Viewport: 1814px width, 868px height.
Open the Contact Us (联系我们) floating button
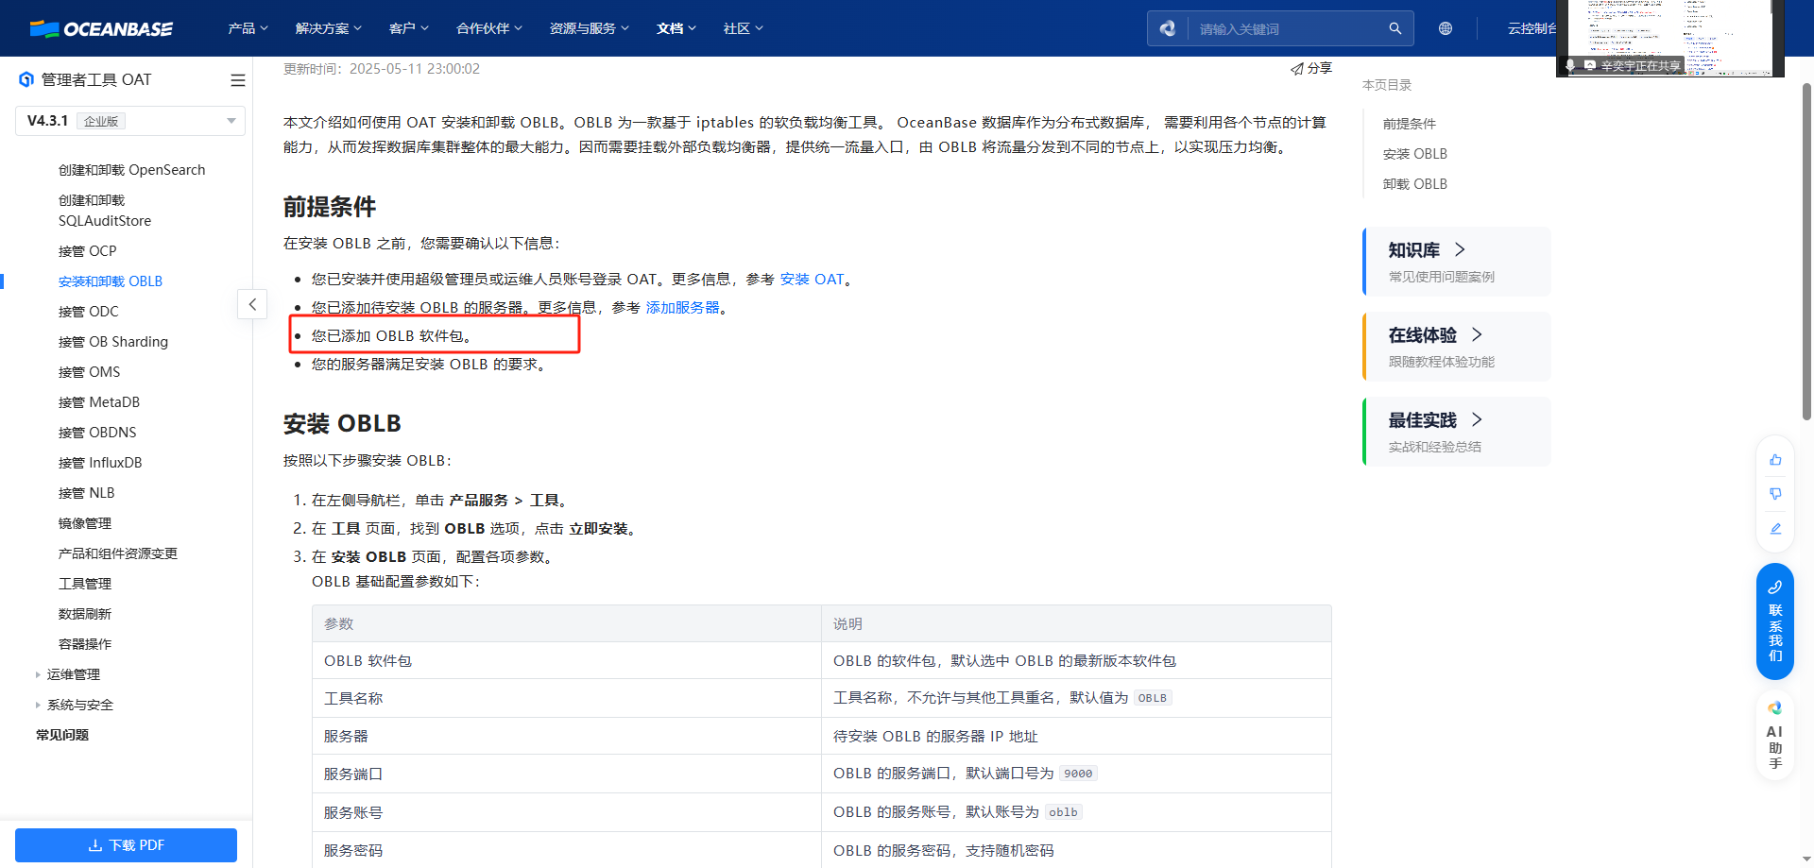1775,621
